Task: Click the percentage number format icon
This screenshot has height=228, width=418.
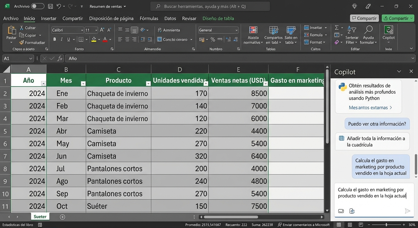Action: pyautogui.click(x=213, y=39)
